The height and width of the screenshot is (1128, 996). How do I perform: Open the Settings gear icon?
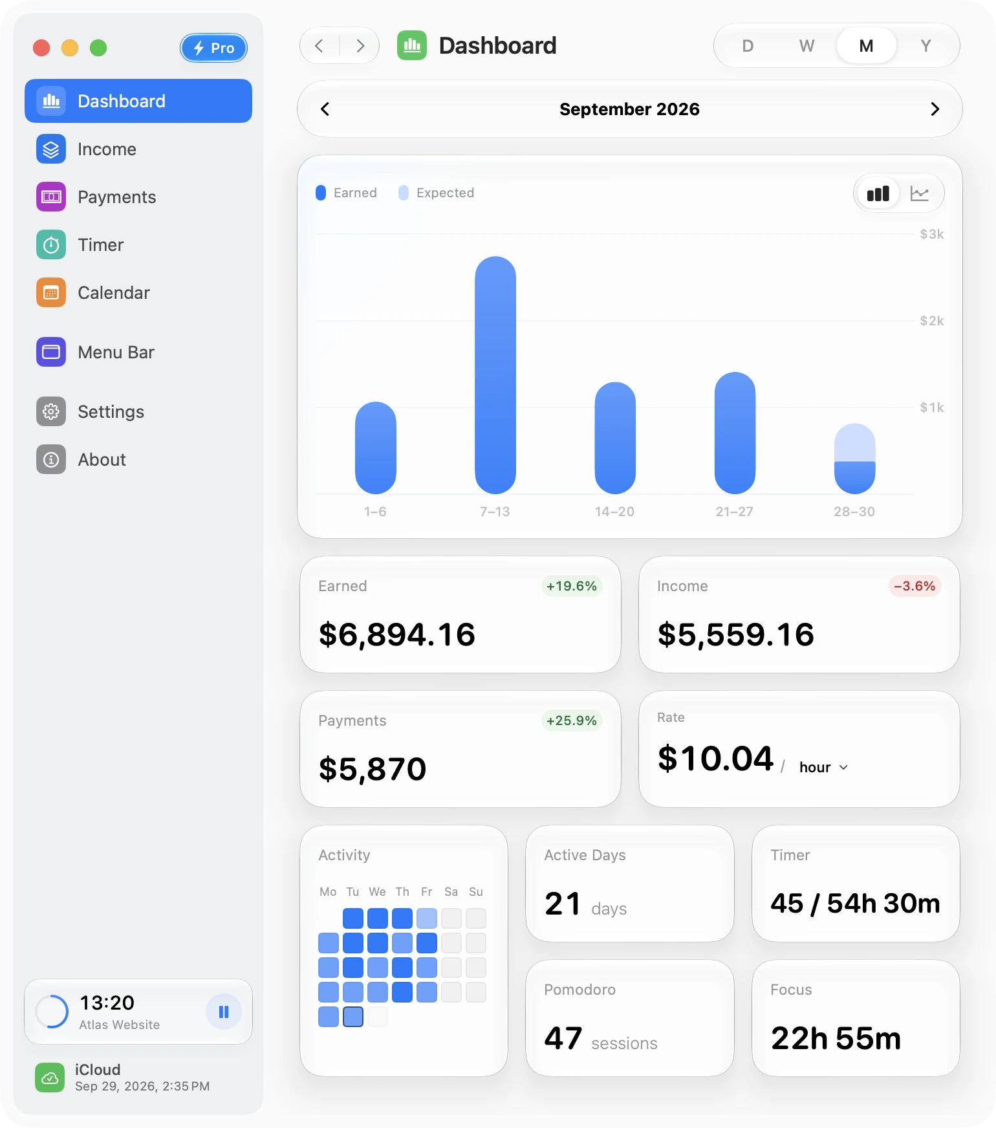[x=51, y=412]
